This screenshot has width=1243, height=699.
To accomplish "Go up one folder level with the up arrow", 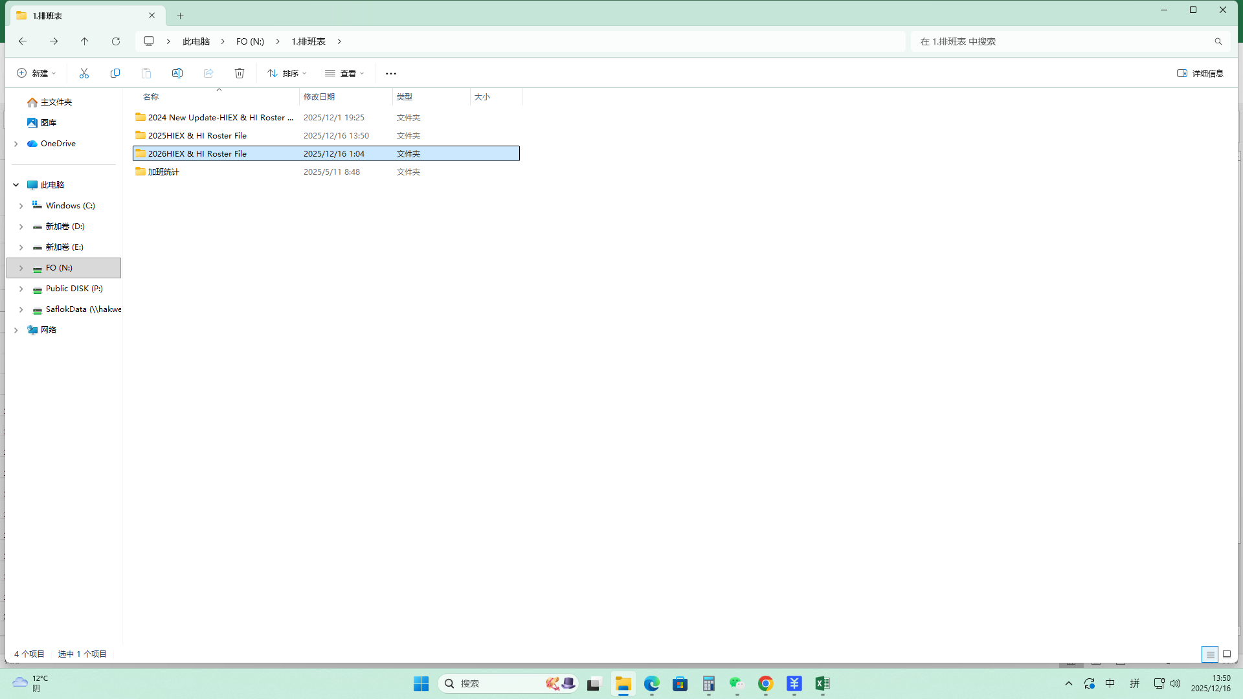I will pos(85,41).
